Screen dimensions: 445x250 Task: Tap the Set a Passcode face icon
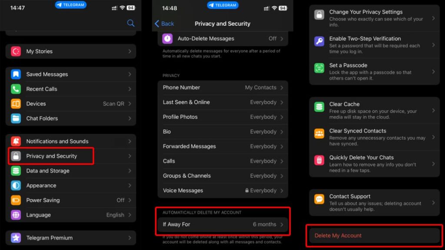(x=319, y=68)
